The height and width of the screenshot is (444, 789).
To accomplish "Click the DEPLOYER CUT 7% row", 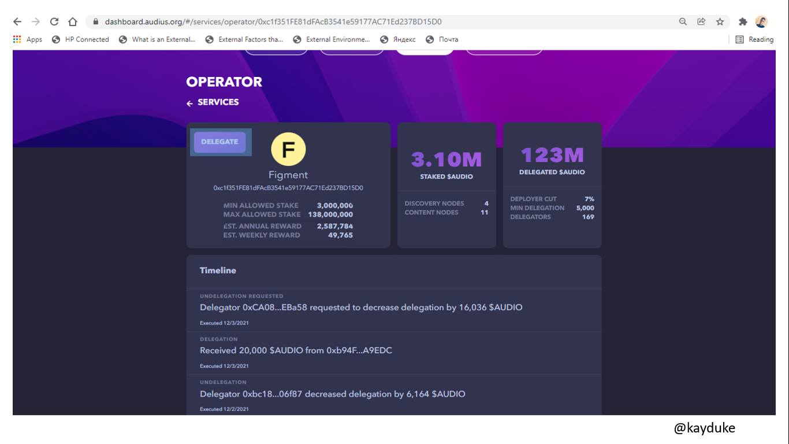I will pyautogui.click(x=552, y=199).
